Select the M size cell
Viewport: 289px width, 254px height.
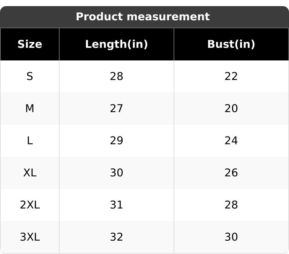[x=30, y=109]
